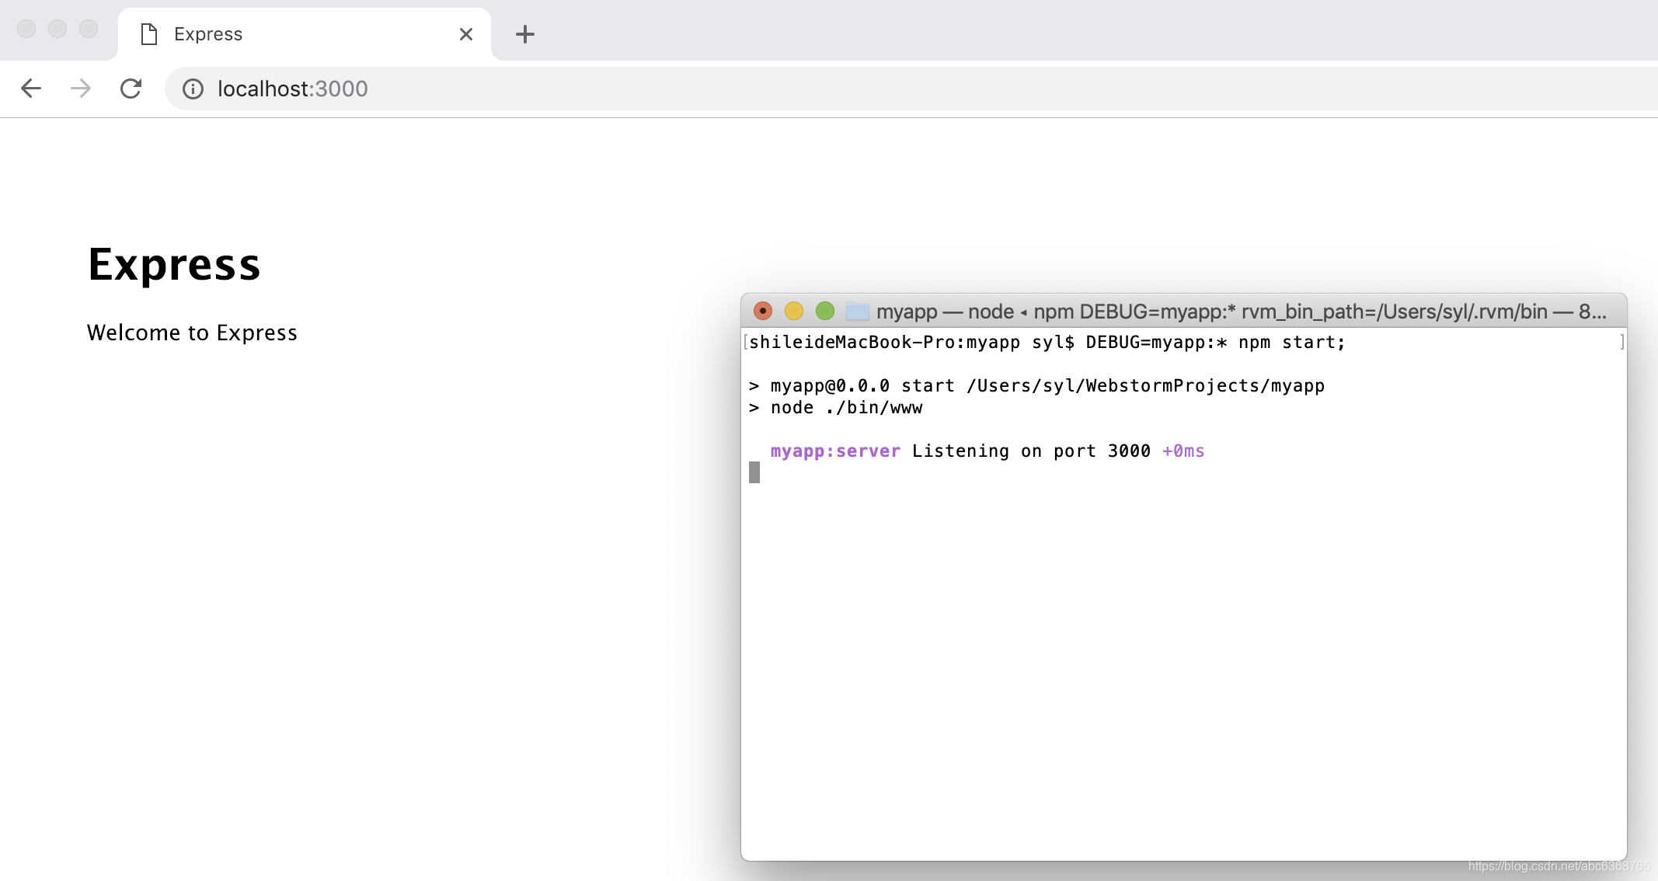
Task: Click the folder icon in terminal title bar
Action: point(858,312)
